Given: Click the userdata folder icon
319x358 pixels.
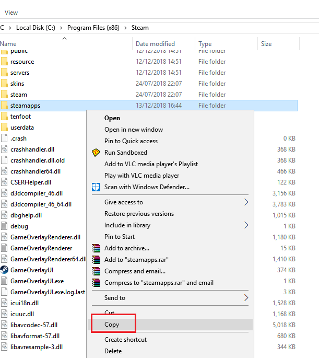Looking at the screenshot, I should click(4, 128).
